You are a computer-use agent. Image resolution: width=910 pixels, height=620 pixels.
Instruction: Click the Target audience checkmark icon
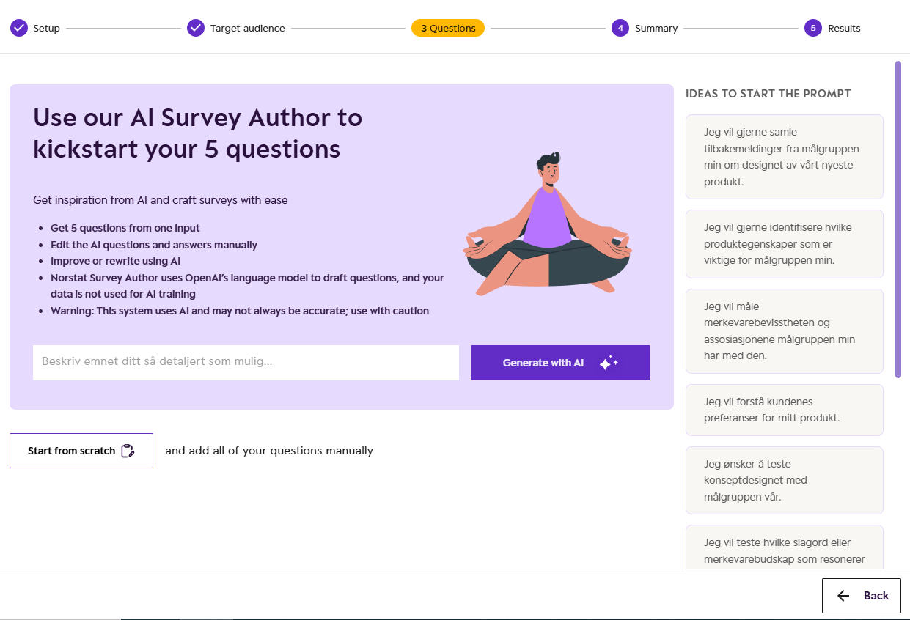[x=196, y=28]
